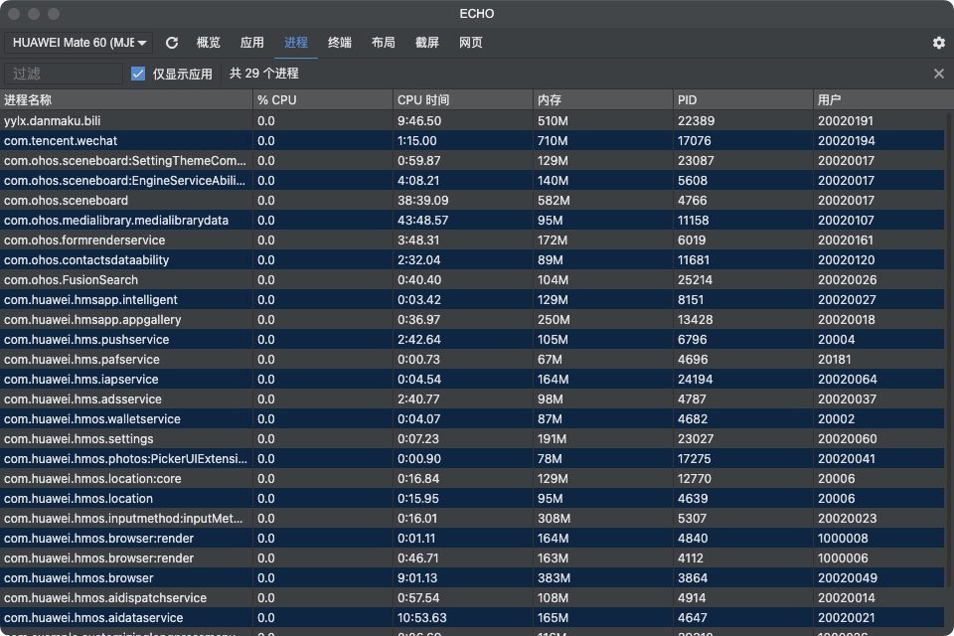Select the 截屏 tab
Image resolution: width=954 pixels, height=636 pixels.
tap(427, 43)
